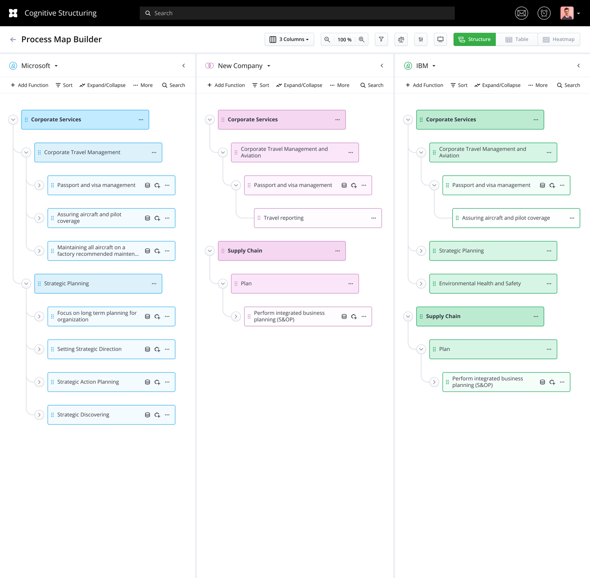
Task: Click drag handle on Strategic Action Planning
Action: (53, 382)
